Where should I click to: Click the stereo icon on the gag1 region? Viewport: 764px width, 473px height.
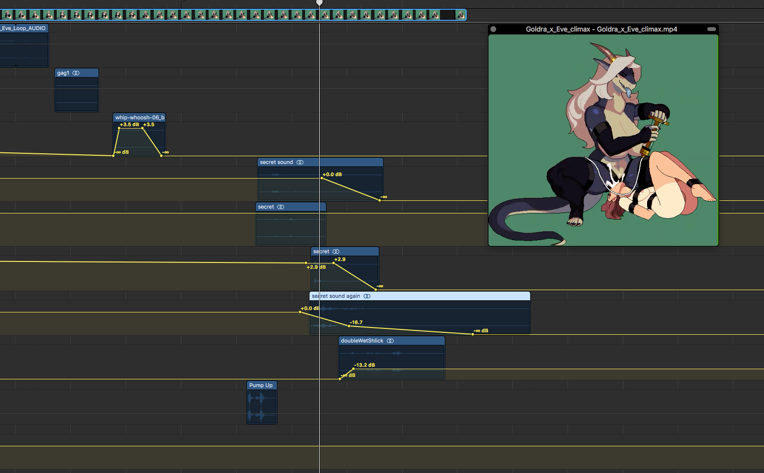[x=76, y=73]
